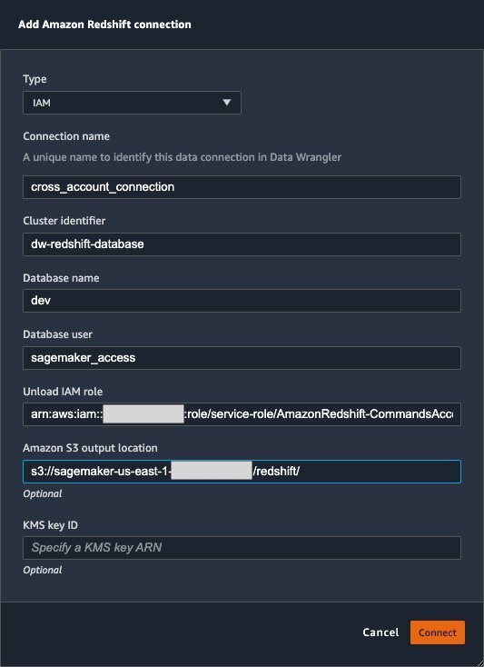Screen dimensions: 484x667
Task: Click the Connection name label
Action: click(x=66, y=136)
